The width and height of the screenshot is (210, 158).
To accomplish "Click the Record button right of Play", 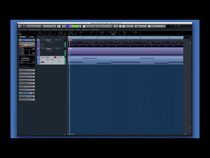I will tap(80, 26).
